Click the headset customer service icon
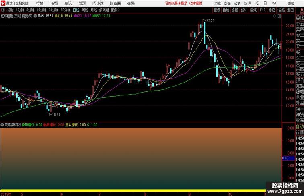 257,3
